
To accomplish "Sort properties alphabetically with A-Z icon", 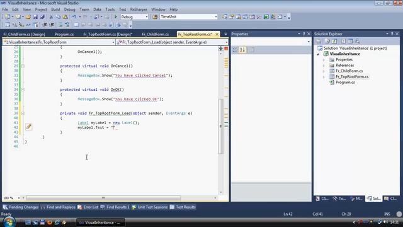I will coord(242,50).
